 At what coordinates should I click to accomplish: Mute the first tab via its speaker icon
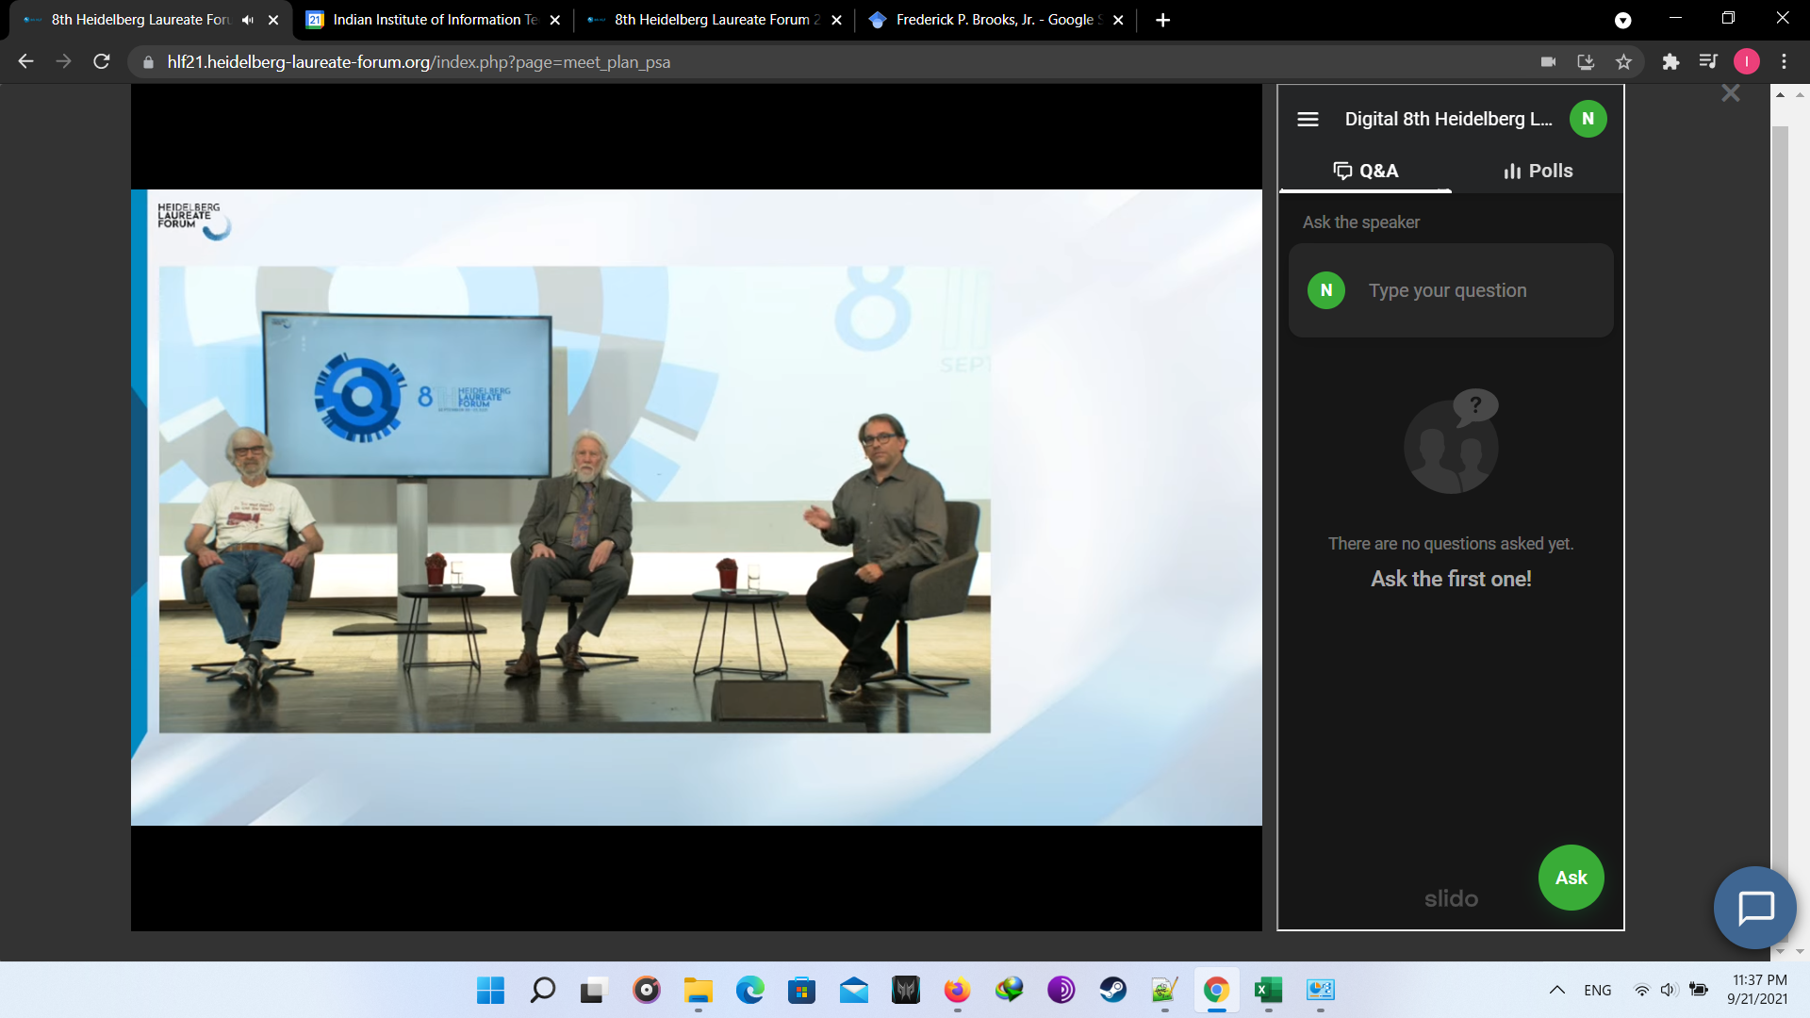coord(248,20)
